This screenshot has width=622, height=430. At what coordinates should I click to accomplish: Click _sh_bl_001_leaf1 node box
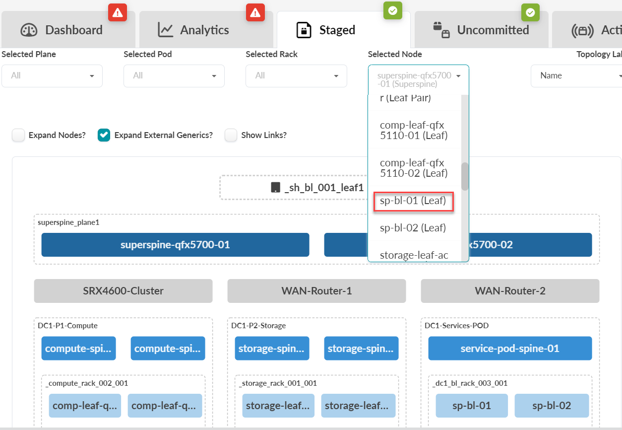[x=294, y=188]
